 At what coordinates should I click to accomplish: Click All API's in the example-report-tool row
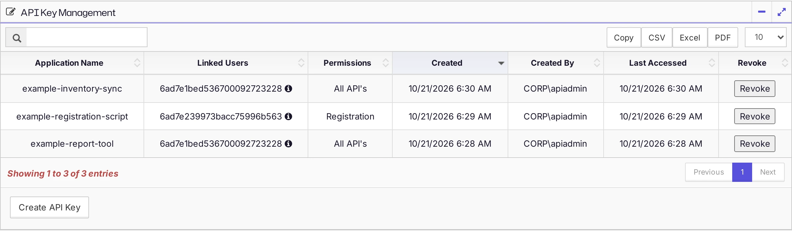[x=350, y=144]
